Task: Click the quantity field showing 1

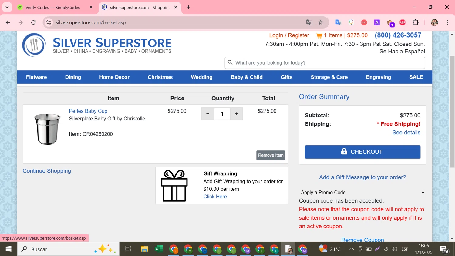Action: point(222,114)
